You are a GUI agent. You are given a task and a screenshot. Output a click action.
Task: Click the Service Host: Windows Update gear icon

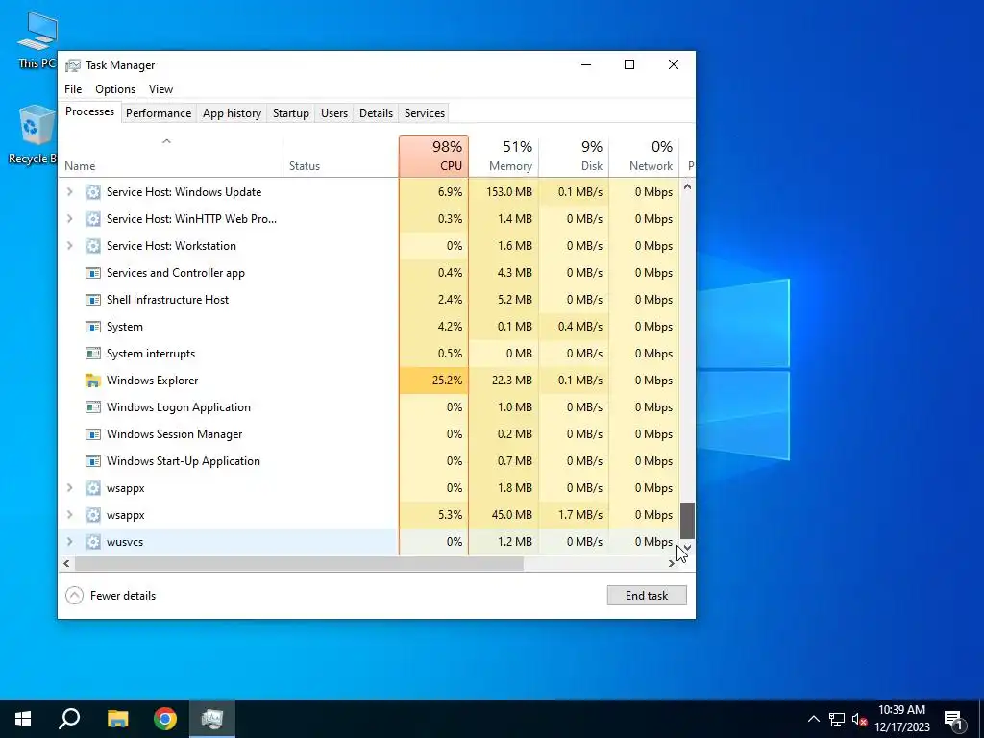point(93,192)
